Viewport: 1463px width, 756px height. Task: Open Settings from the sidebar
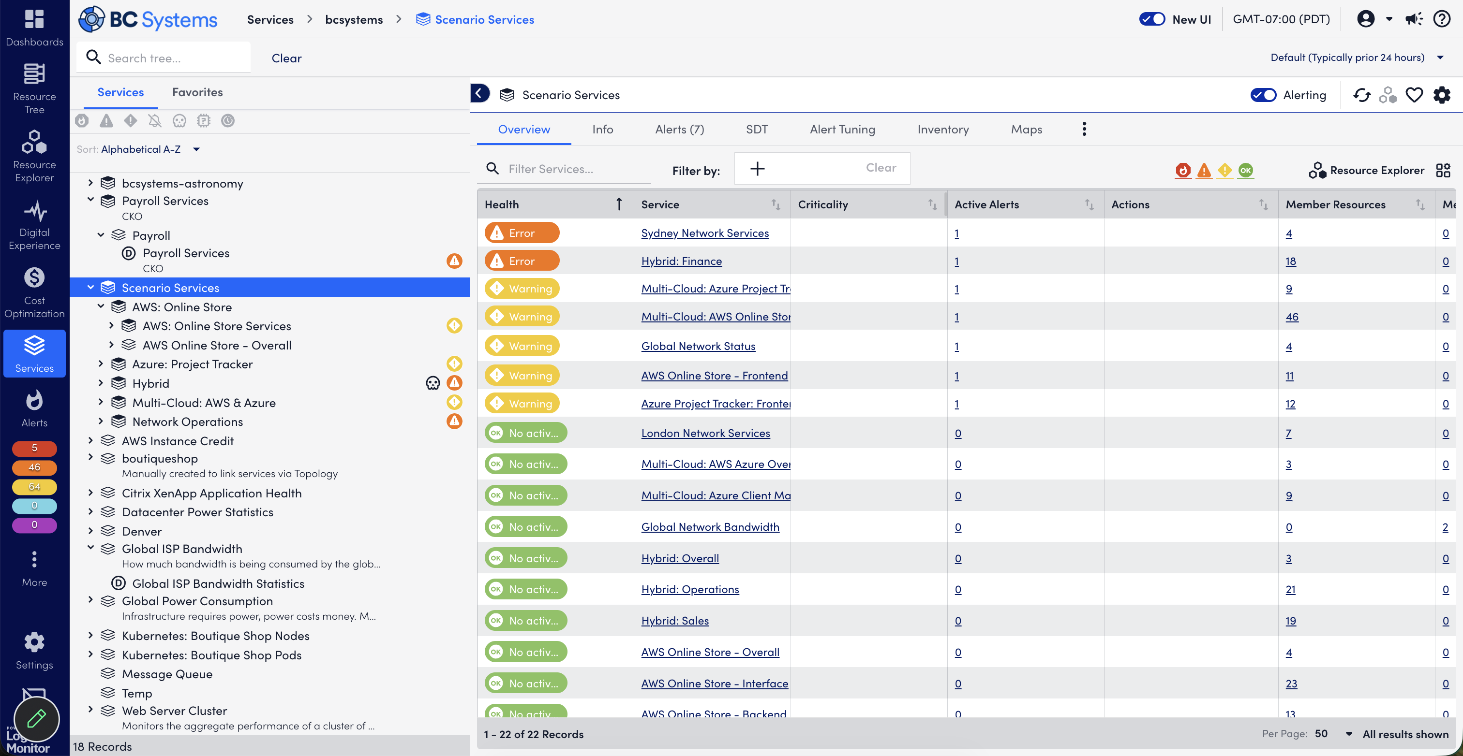click(34, 651)
